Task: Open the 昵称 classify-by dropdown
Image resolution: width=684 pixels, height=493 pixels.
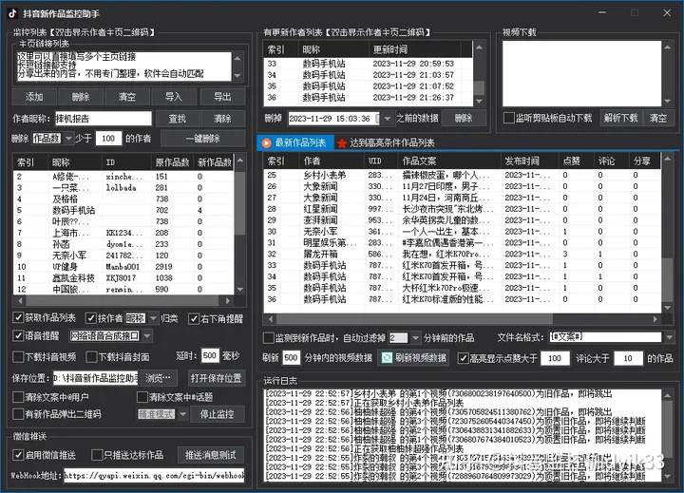Action: [153, 318]
